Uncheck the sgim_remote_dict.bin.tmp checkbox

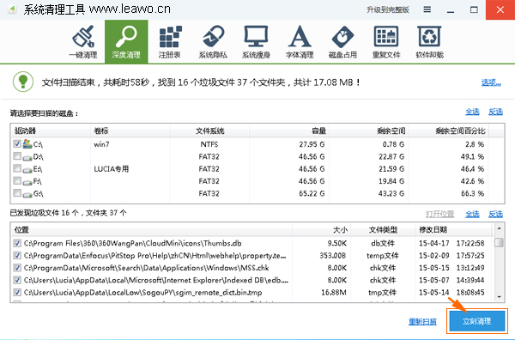pos(17,292)
